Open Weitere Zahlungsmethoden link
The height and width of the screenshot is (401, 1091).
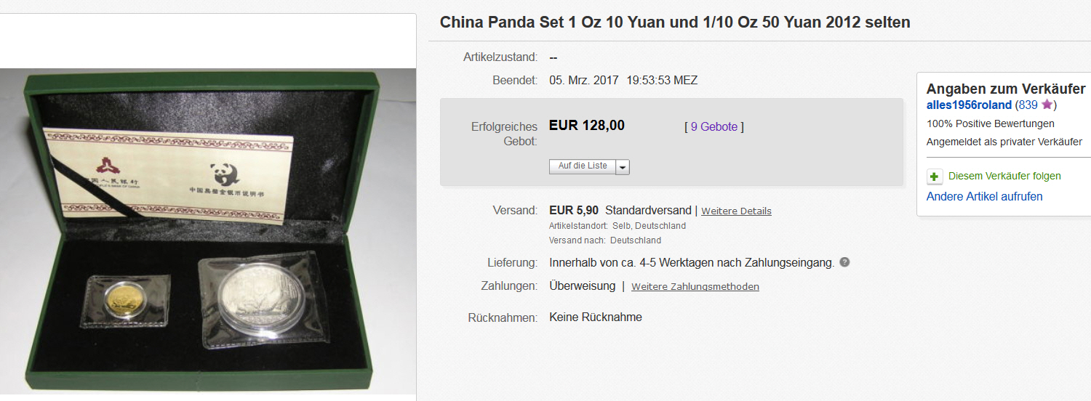(695, 286)
